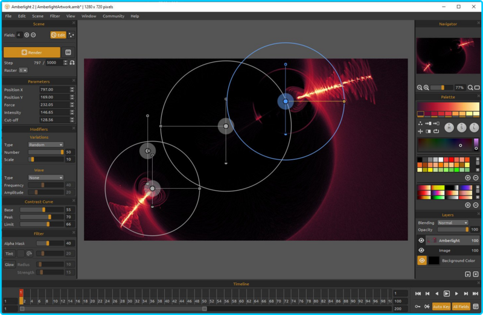The height and width of the screenshot is (315, 483).
Task: Click the Step count stepper arrows
Action: click(x=65, y=63)
